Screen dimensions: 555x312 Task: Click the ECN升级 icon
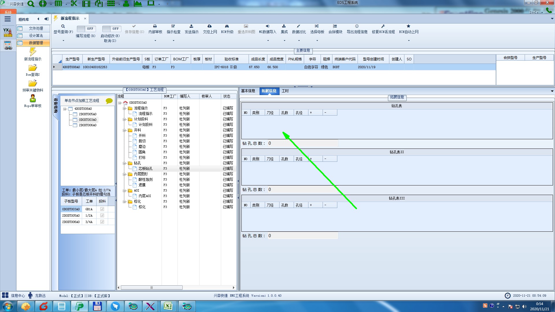point(227,26)
